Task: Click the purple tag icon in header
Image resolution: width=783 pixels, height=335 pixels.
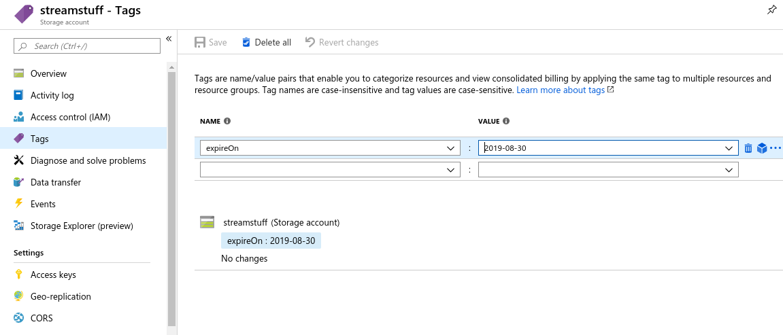Action: pyautogui.click(x=24, y=14)
